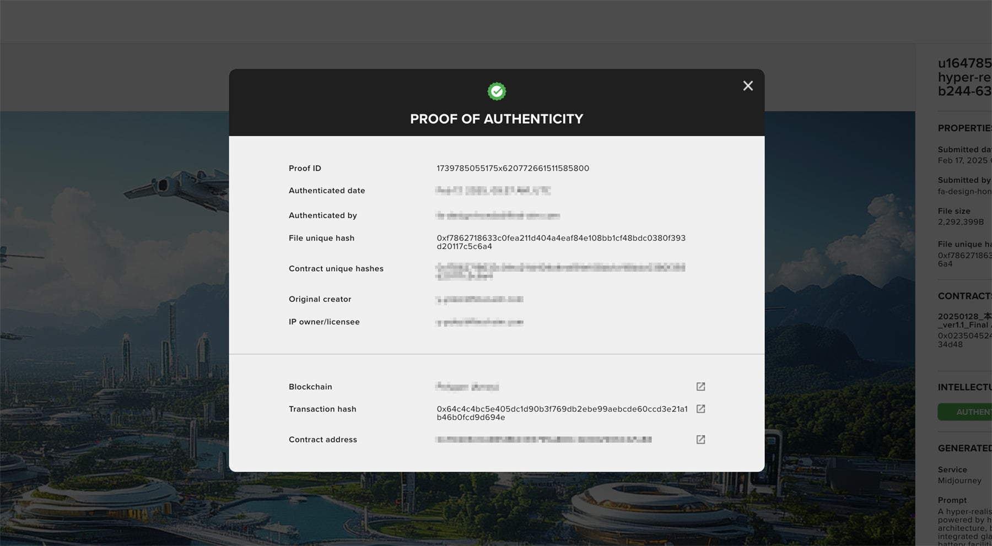Click the Proof of Authenticity heading

[x=497, y=119]
